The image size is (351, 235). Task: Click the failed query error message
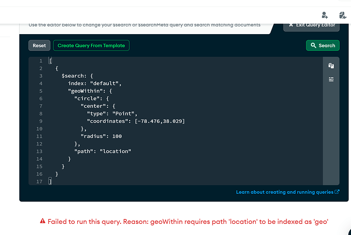tap(188, 221)
